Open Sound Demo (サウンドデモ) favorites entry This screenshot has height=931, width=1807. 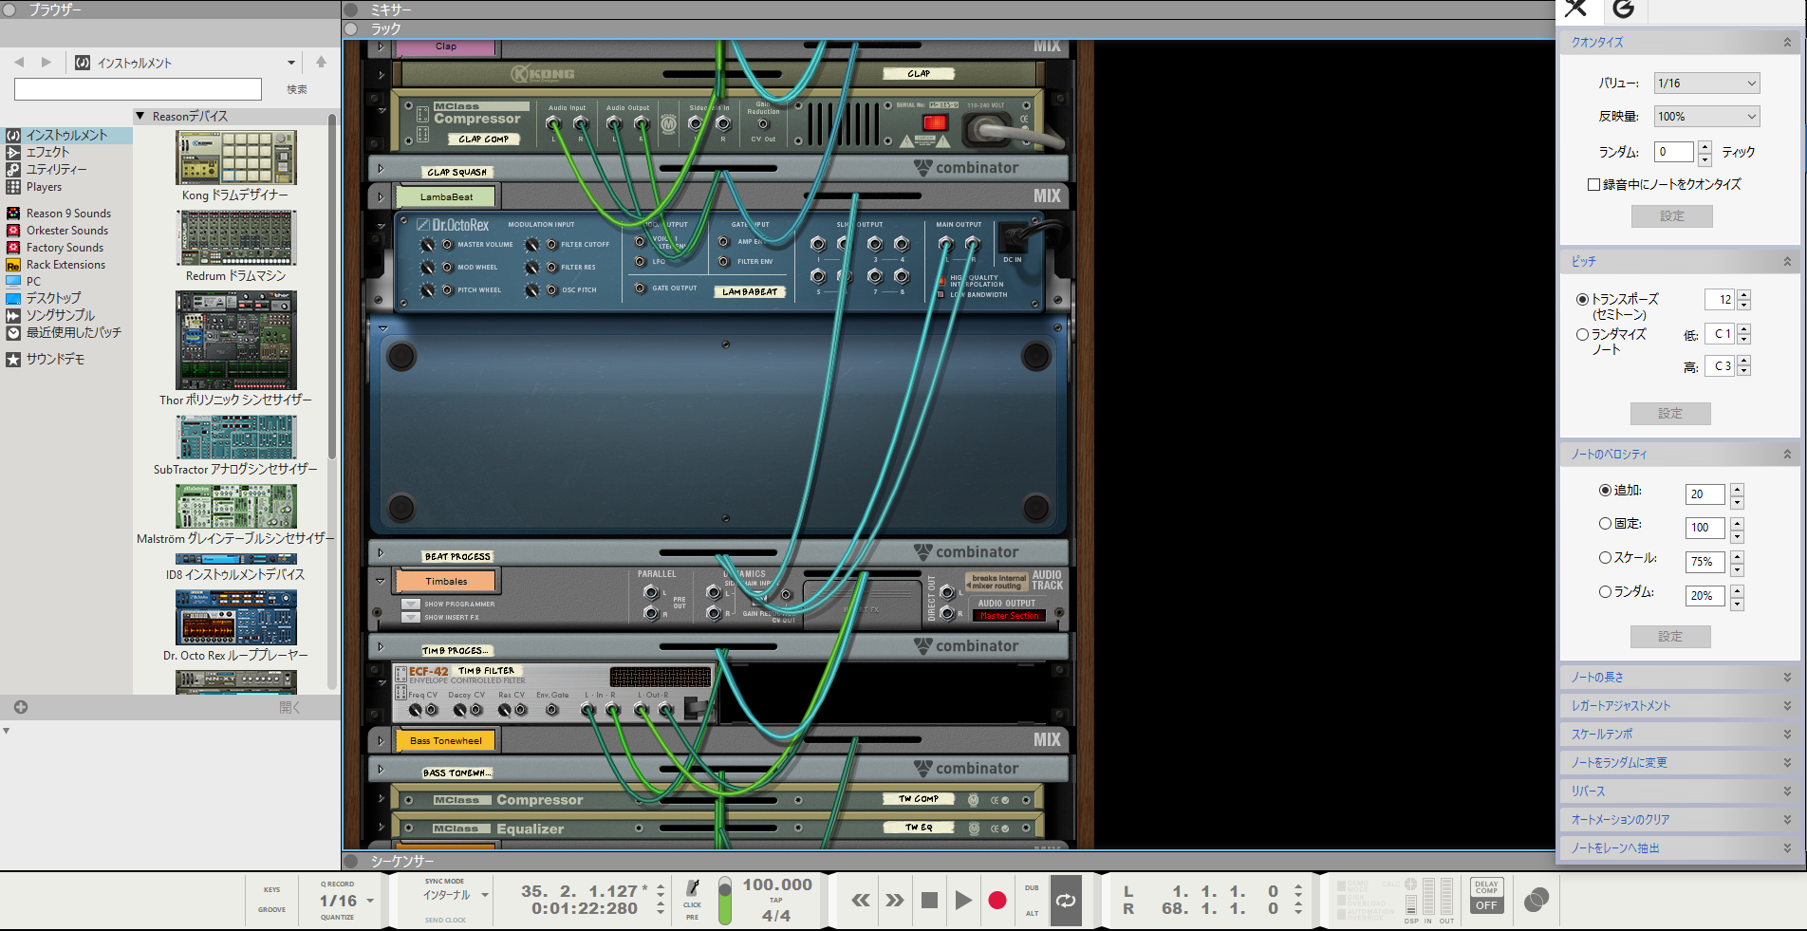pos(55,360)
